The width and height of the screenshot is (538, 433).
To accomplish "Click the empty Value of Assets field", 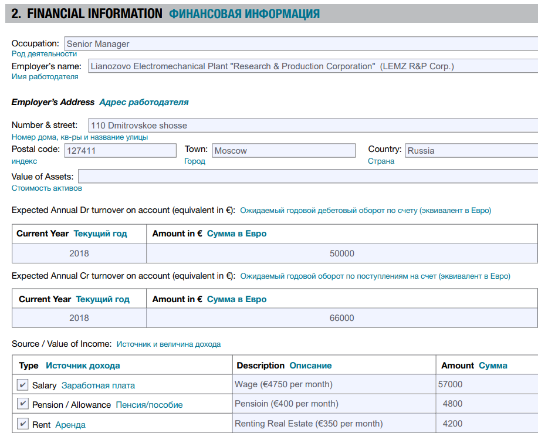I will pyautogui.click(x=307, y=177).
